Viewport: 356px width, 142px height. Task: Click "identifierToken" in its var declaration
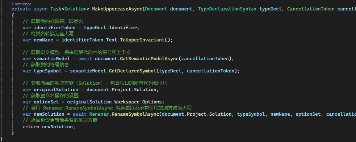55,28
